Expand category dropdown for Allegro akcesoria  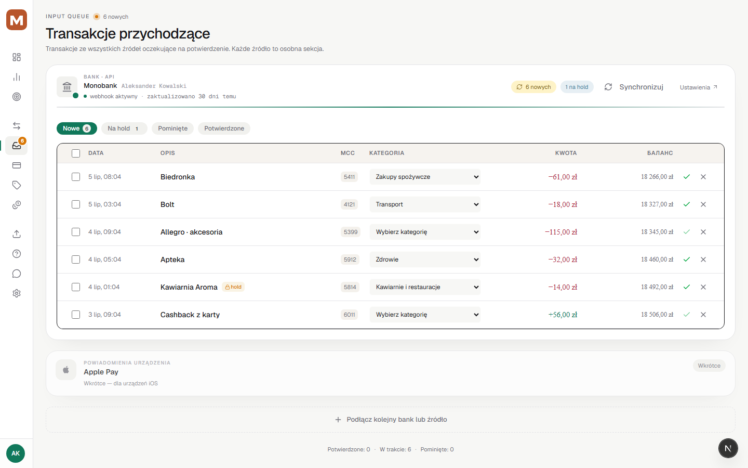[425, 232]
